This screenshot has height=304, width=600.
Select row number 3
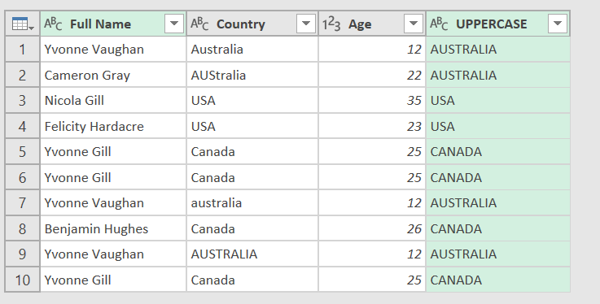point(23,101)
